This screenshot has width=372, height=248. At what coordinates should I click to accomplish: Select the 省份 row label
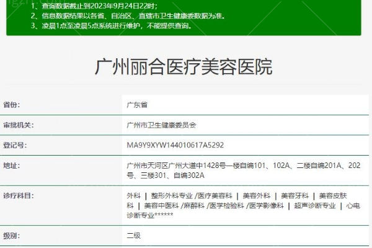coord(15,105)
